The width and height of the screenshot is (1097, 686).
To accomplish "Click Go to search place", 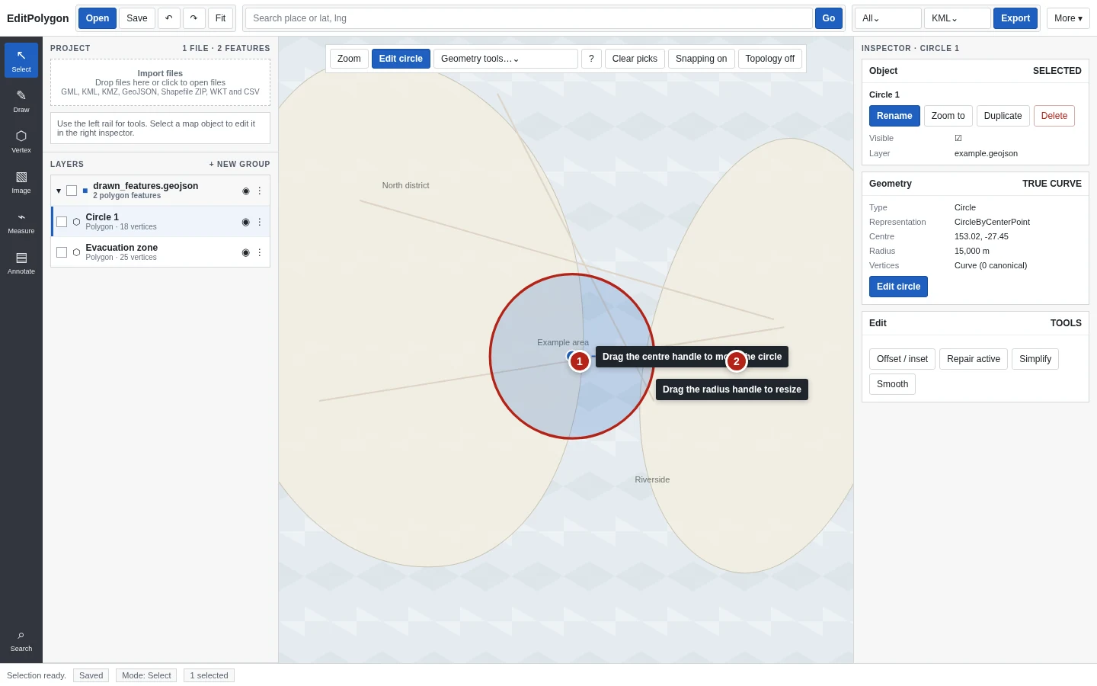I will coord(829,18).
